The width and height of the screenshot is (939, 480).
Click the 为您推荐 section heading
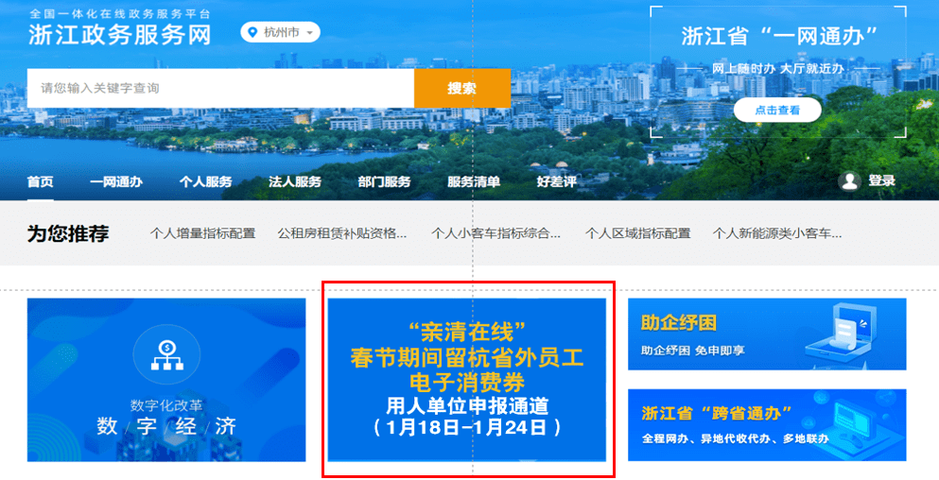point(68,233)
